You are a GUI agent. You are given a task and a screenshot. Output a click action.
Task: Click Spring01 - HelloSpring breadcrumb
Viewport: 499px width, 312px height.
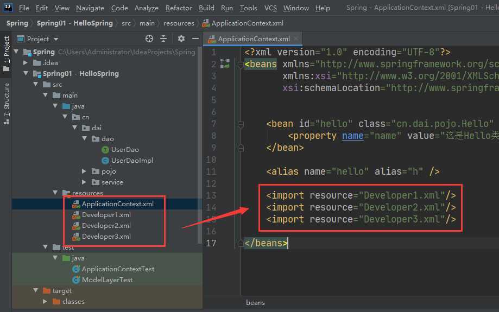[74, 23]
